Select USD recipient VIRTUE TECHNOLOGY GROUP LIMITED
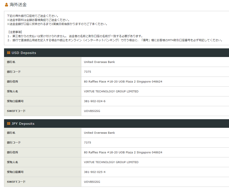Image resolution: width=229 pixels, height=190 pixels. pyautogui.click(x=111, y=91)
